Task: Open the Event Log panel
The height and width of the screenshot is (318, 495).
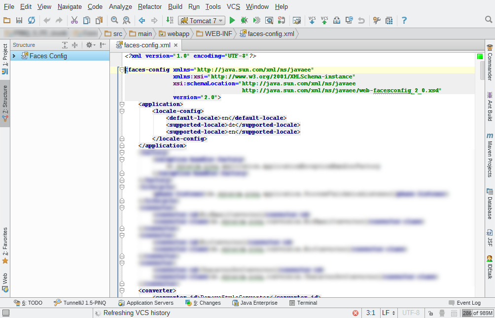Action: 465,303
